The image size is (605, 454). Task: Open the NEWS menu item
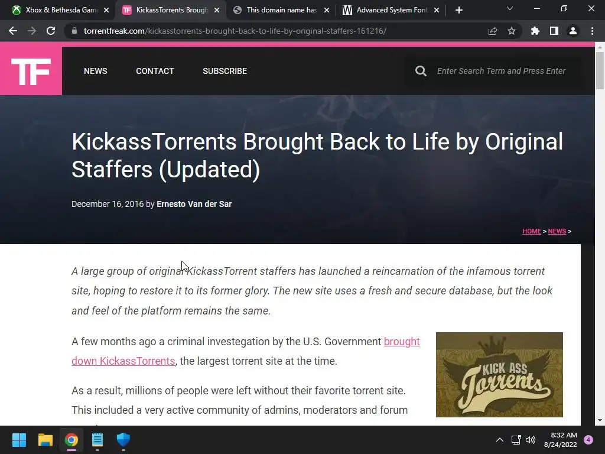tap(96, 71)
